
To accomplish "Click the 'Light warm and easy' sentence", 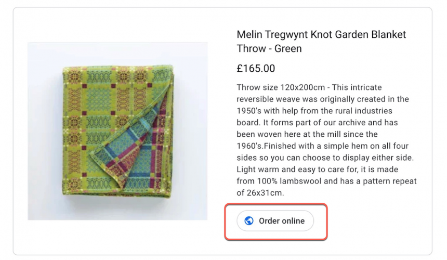I will [274, 170].
